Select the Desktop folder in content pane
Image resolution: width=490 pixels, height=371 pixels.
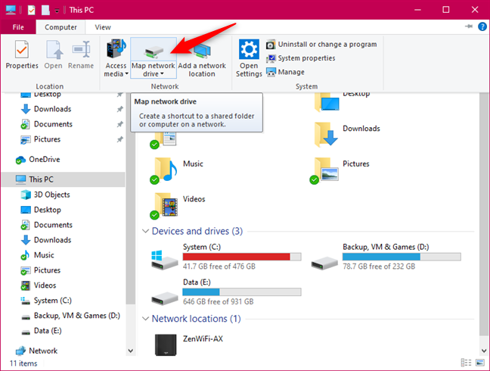(327, 102)
